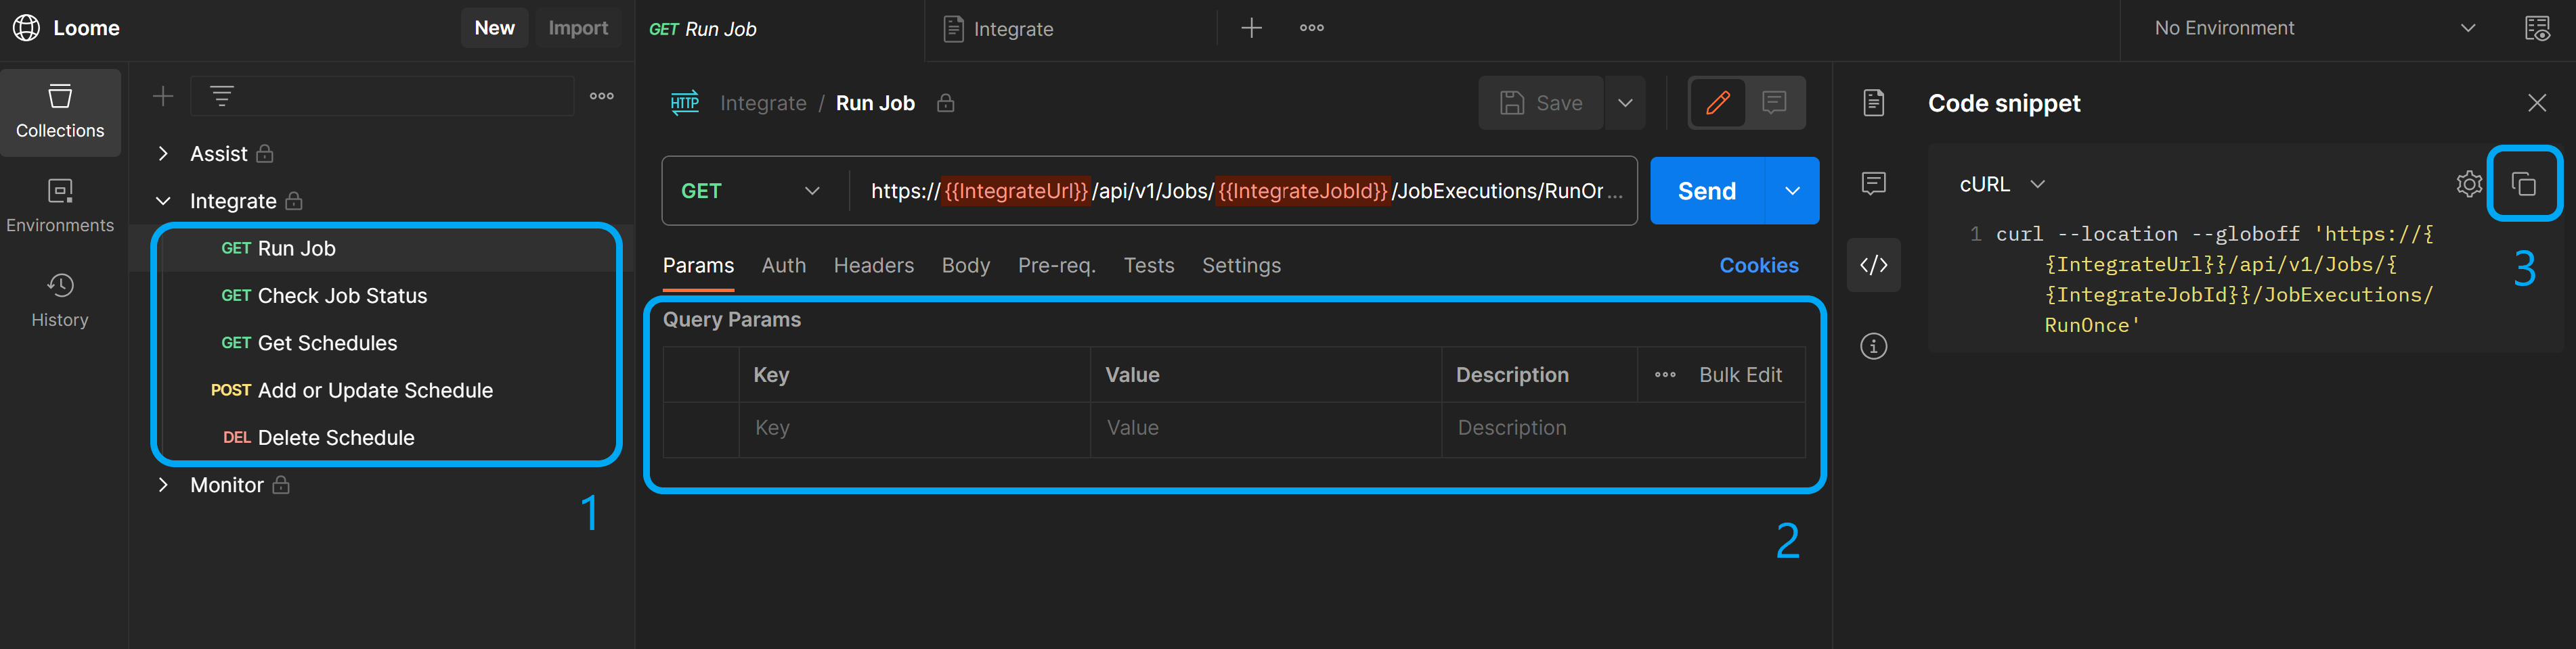2576x649 pixels.
Task: Click the HTTP request type icon
Action: [685, 103]
